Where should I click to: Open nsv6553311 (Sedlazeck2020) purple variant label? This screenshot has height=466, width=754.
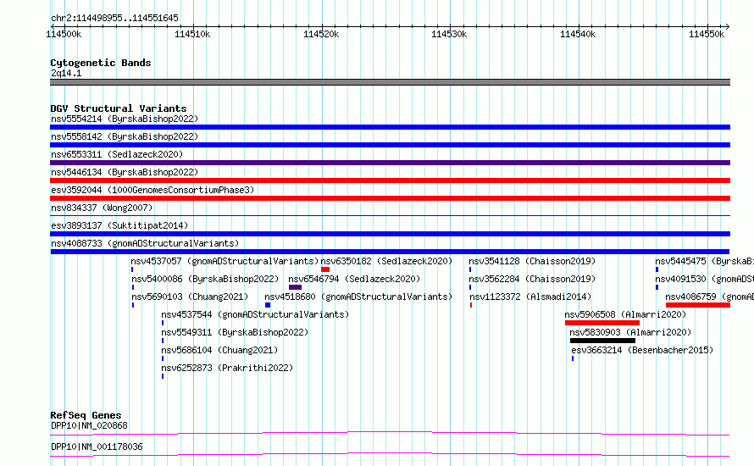[117, 154]
